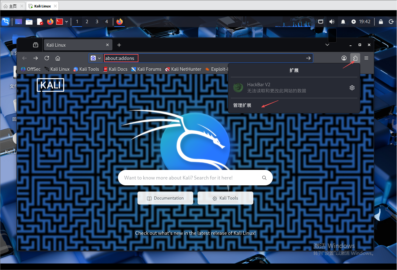Close the Kali Linux tab
Image resolution: width=397 pixels, height=270 pixels.
coord(107,45)
